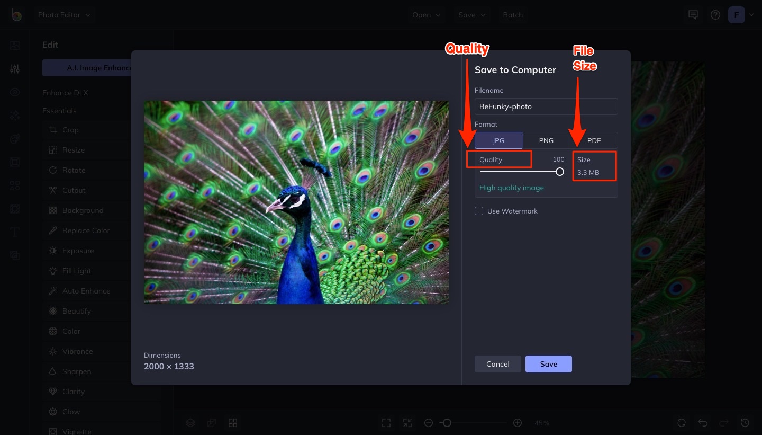762x435 pixels.
Task: Select JPG format option
Action: (498, 140)
